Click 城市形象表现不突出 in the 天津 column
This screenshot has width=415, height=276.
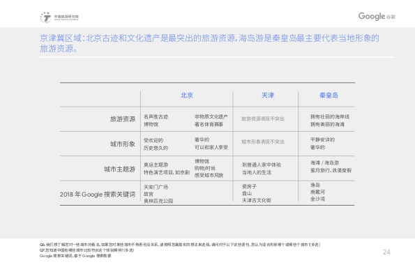point(263,141)
